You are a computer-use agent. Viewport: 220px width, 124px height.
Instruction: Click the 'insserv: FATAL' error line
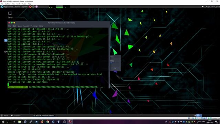(x=55, y=74)
